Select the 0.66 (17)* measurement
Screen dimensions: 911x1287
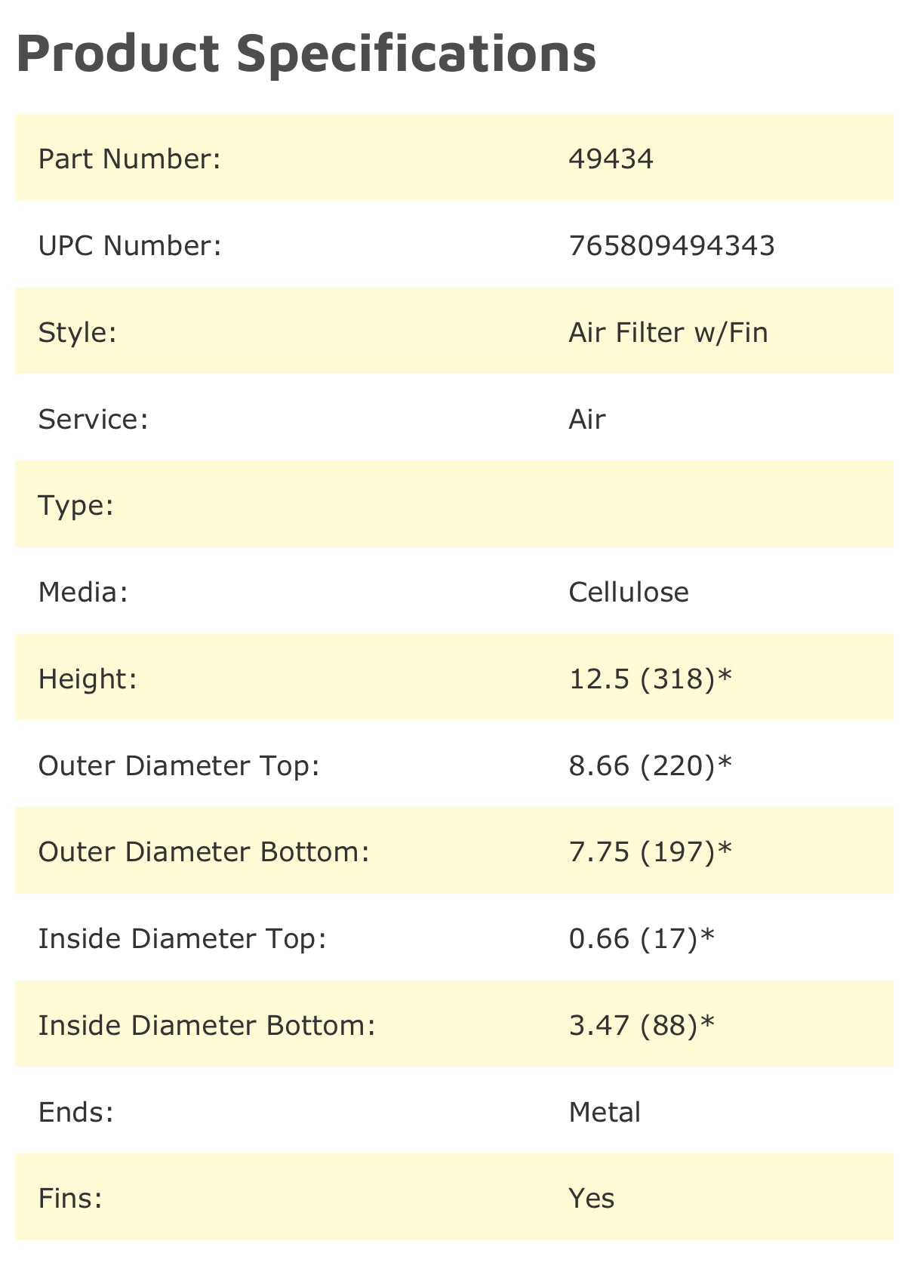(641, 939)
